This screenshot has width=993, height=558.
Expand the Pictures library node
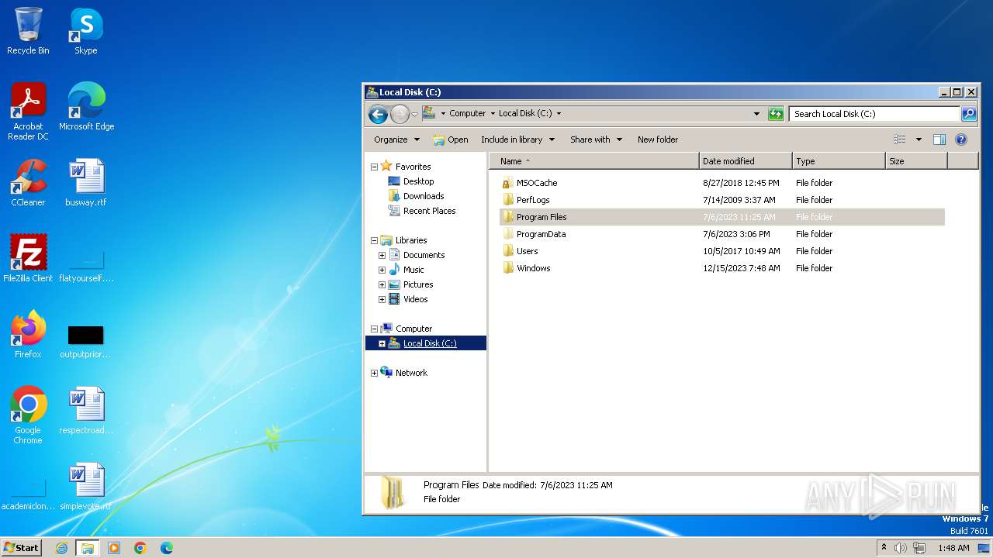pyautogui.click(x=382, y=284)
